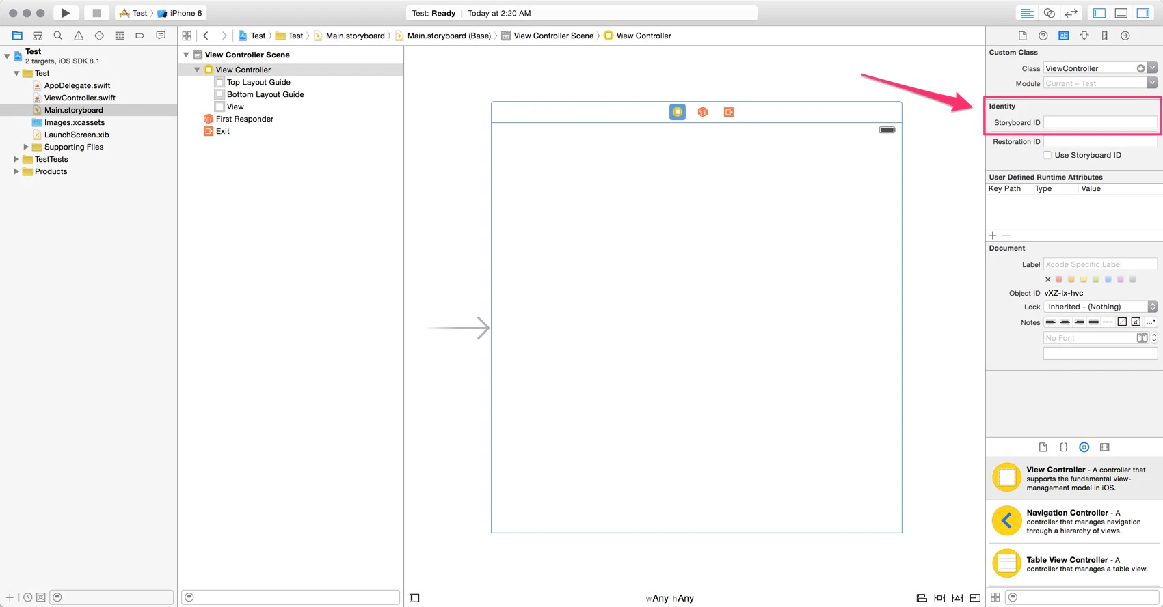Toggle the Navigator pane
This screenshot has height=607, width=1163.
[x=1099, y=13]
